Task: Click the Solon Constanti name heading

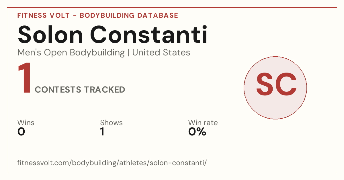Action: [112, 34]
